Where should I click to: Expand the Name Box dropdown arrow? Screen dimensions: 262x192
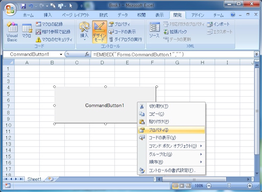(61, 54)
